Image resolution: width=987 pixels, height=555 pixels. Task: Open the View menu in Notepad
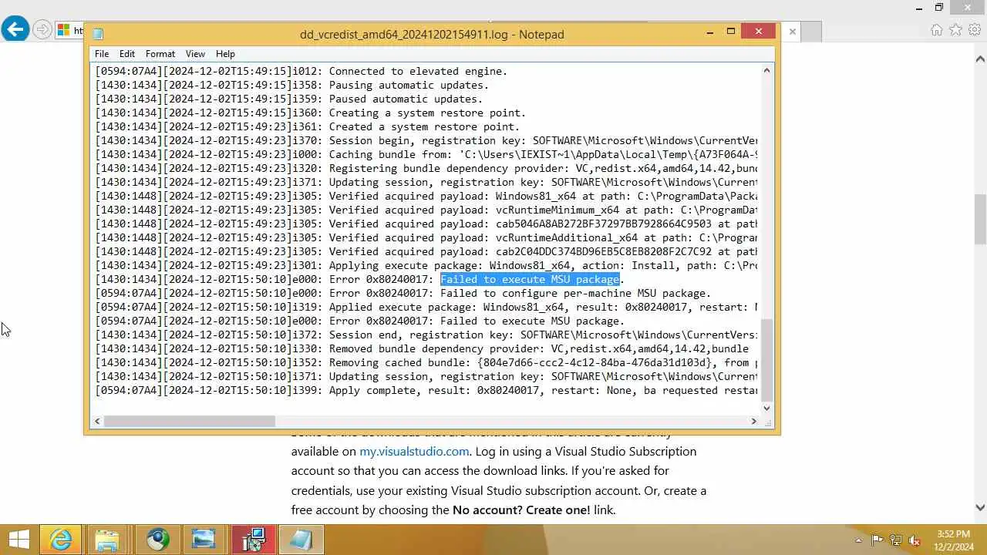195,54
